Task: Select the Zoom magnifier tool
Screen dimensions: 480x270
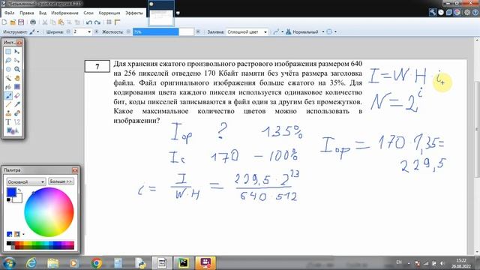Action: tap(17, 69)
